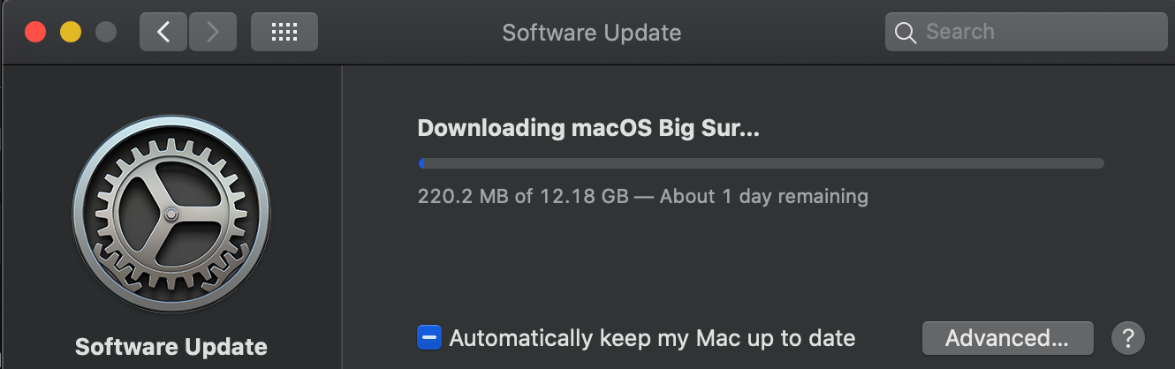Image resolution: width=1175 pixels, height=369 pixels.
Task: Click the forward chevron navigation button
Action: click(211, 33)
